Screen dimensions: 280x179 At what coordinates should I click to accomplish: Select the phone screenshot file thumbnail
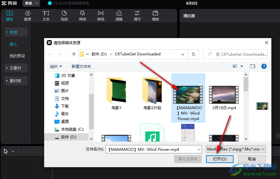coord(188,133)
